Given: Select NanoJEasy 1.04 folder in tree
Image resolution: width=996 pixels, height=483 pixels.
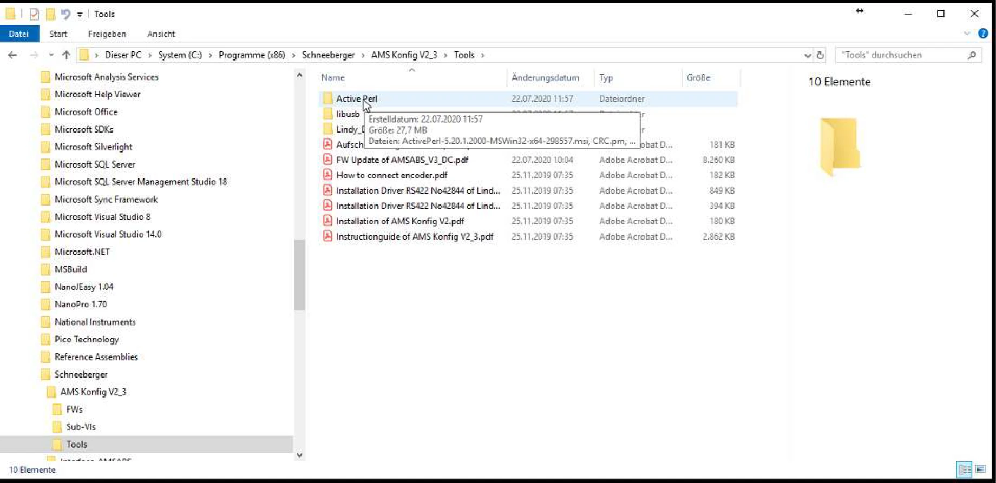Looking at the screenshot, I should coord(83,287).
